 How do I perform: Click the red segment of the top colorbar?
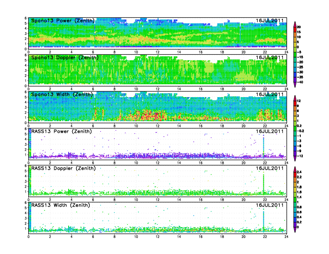click(x=295, y=29)
